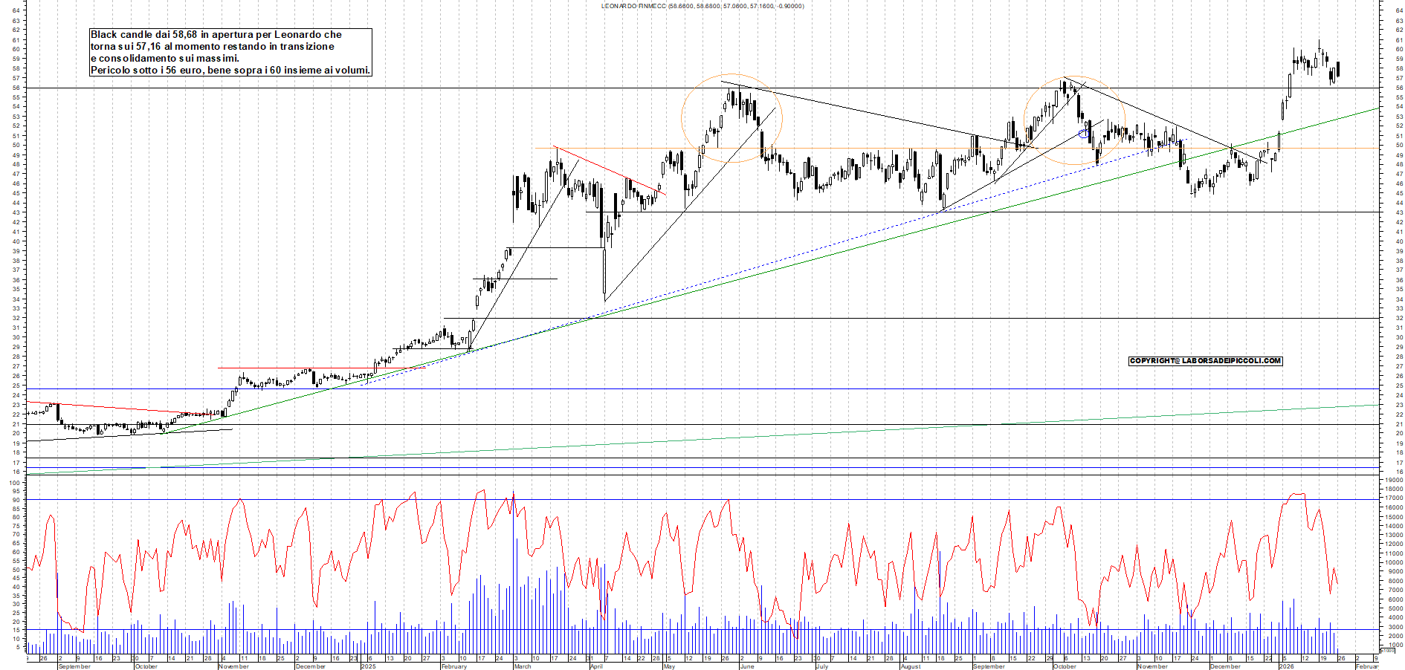1405x670 pixels.
Task: Click the long April low candle near 34
Action: tap(604, 273)
